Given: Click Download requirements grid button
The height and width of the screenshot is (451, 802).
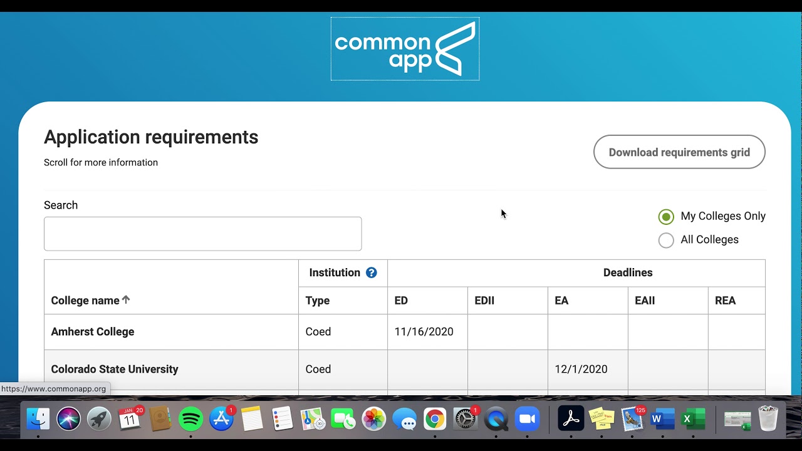Looking at the screenshot, I should tap(679, 152).
